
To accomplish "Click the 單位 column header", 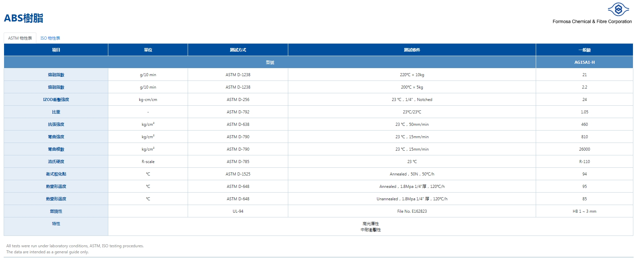I will tap(148, 50).
